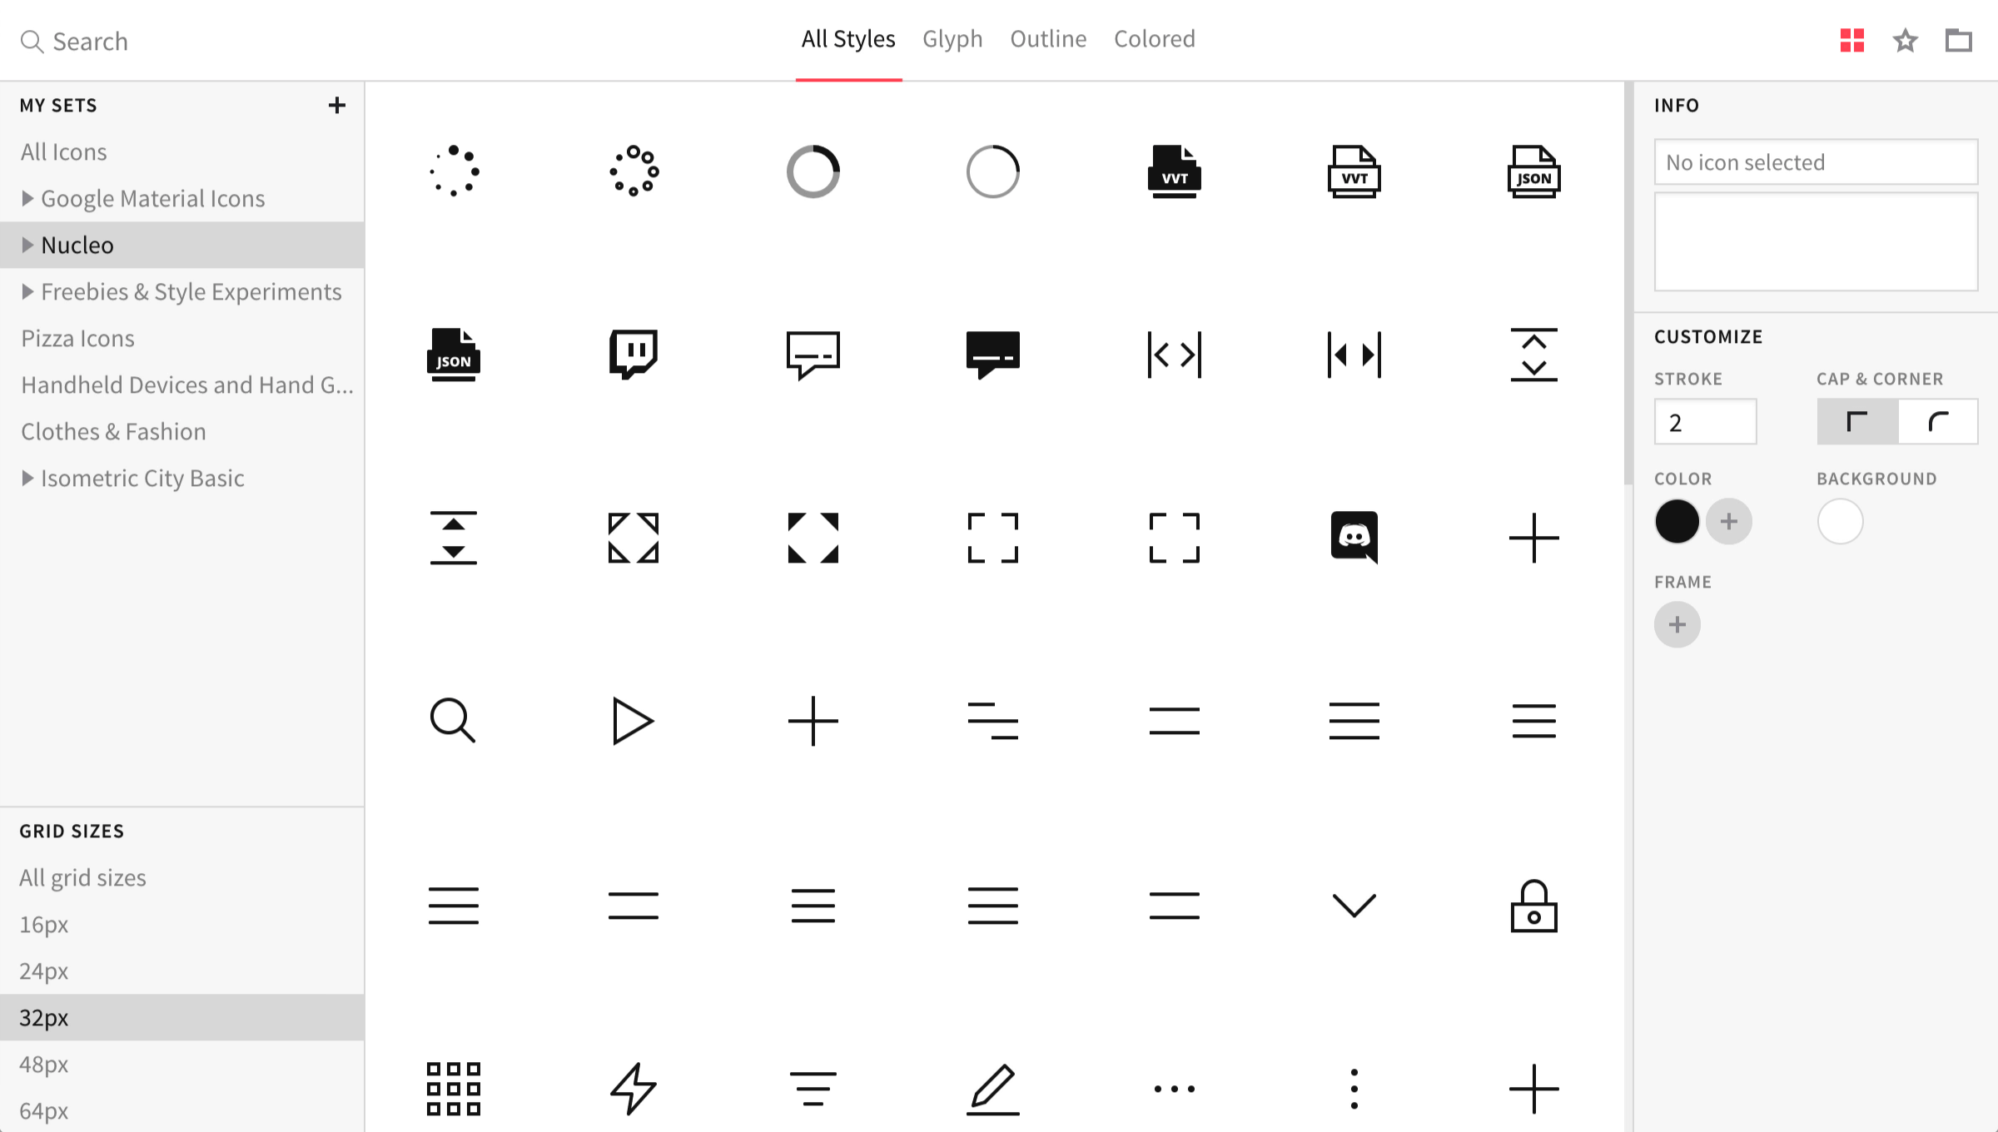Select the pencil edit icon
The image size is (1998, 1132).
click(x=994, y=1087)
